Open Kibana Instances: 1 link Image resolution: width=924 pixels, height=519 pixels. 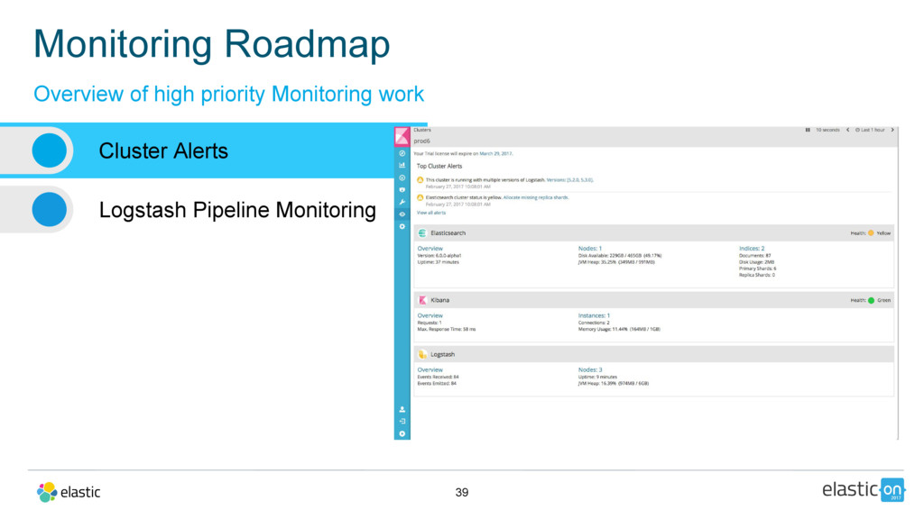tap(594, 315)
